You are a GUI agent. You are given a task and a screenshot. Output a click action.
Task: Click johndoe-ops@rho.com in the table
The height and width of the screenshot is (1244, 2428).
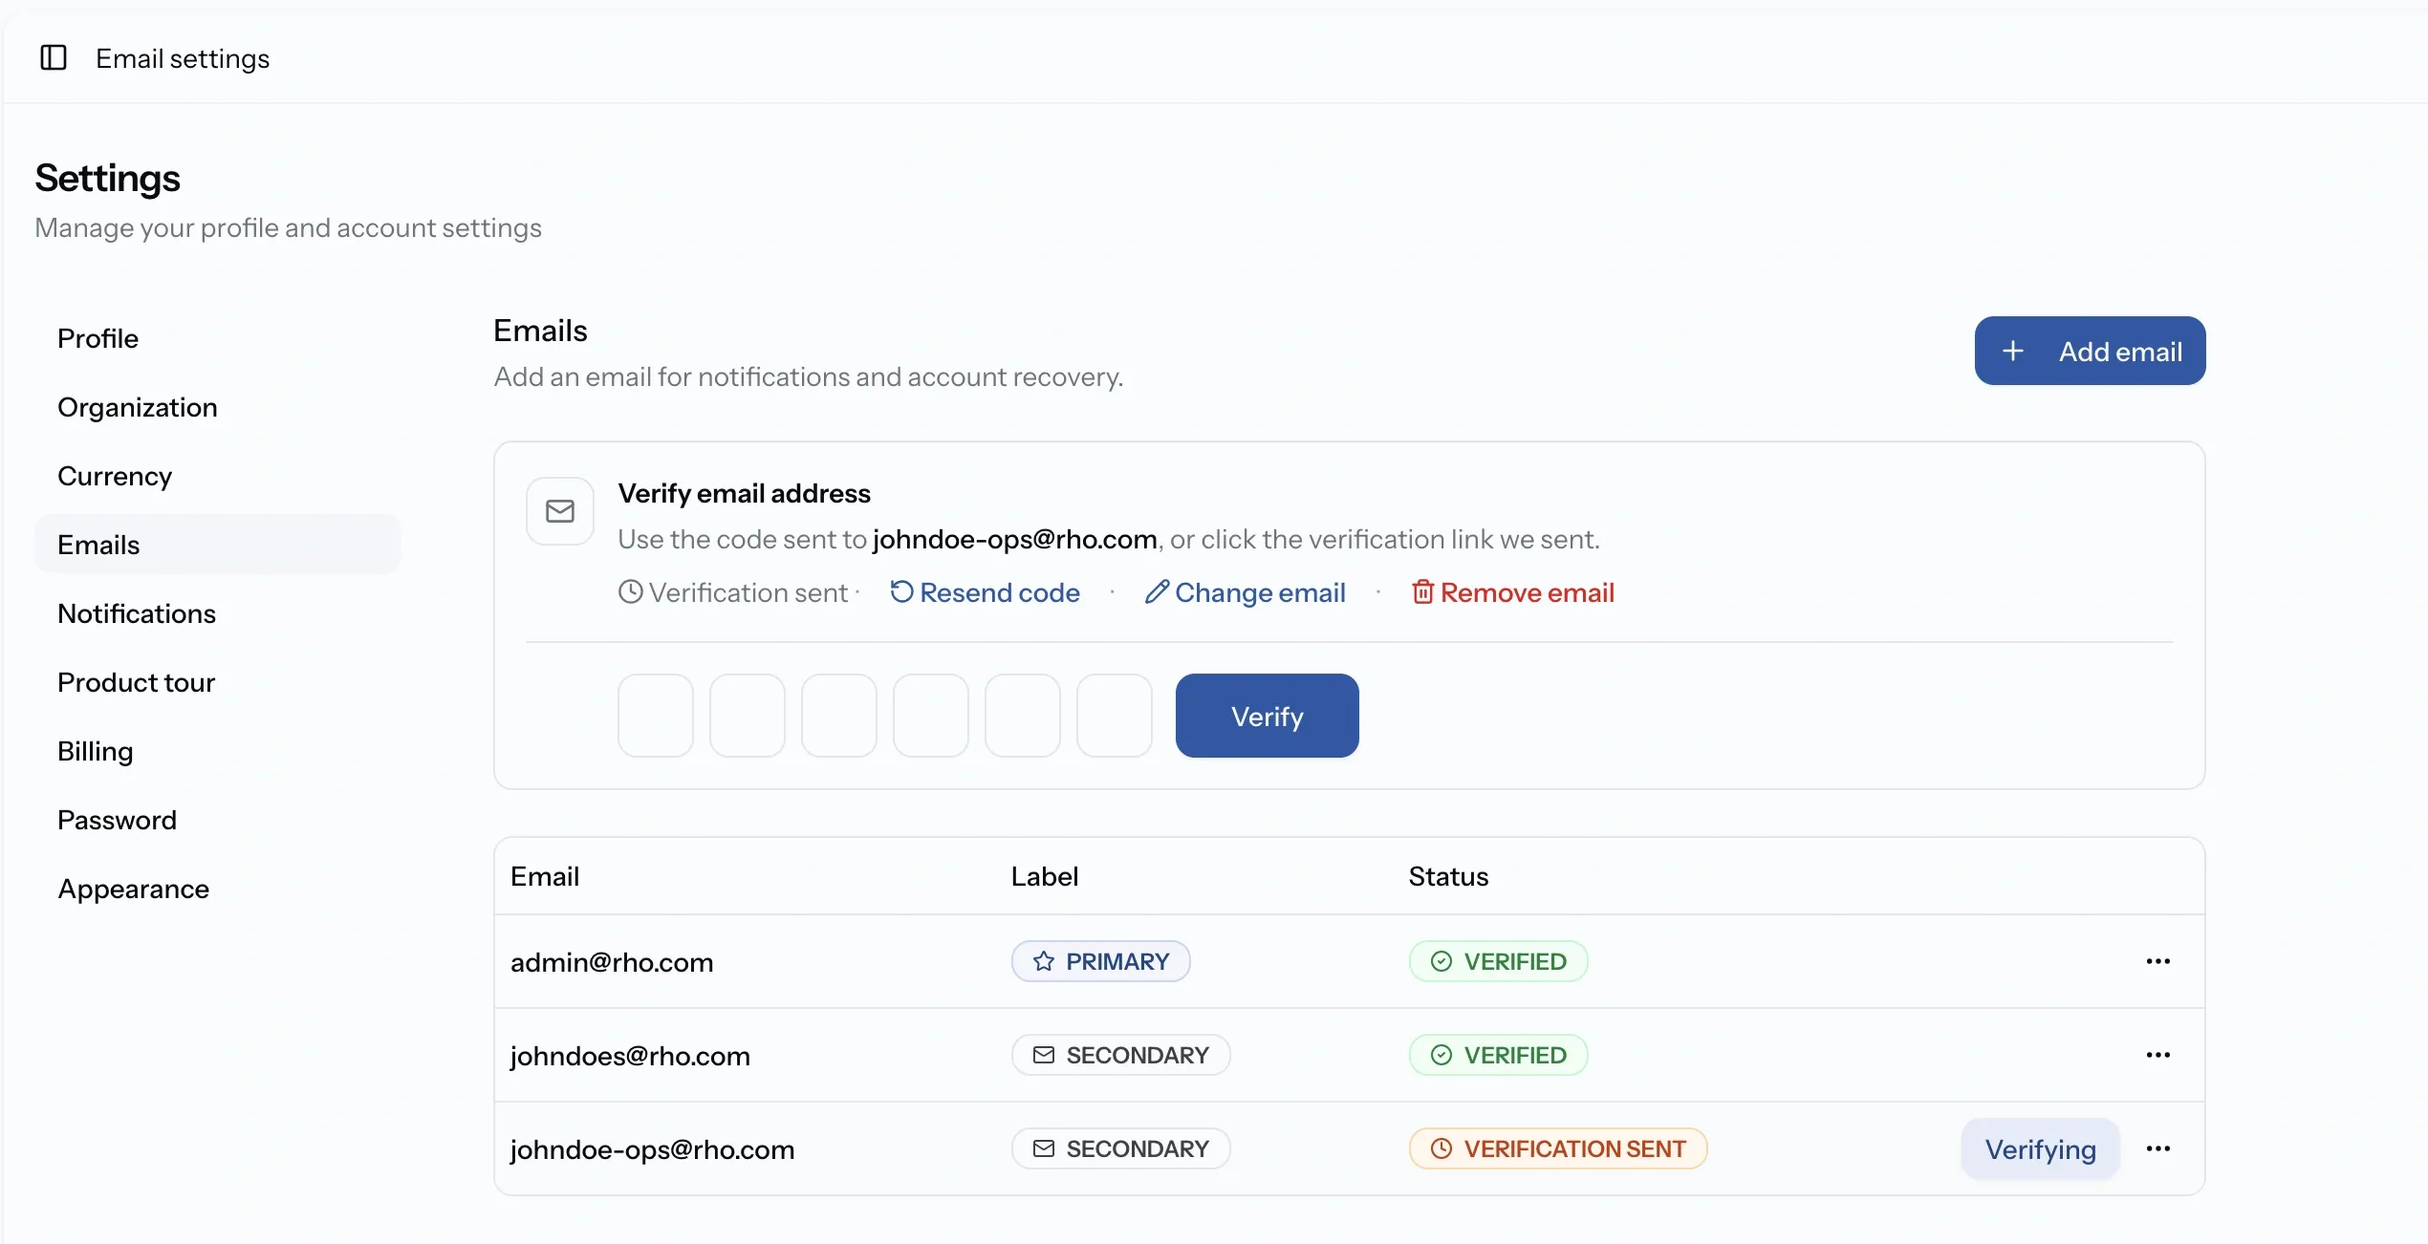pyautogui.click(x=652, y=1149)
